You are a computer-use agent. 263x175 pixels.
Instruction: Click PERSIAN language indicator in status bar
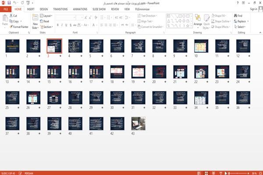29,173
